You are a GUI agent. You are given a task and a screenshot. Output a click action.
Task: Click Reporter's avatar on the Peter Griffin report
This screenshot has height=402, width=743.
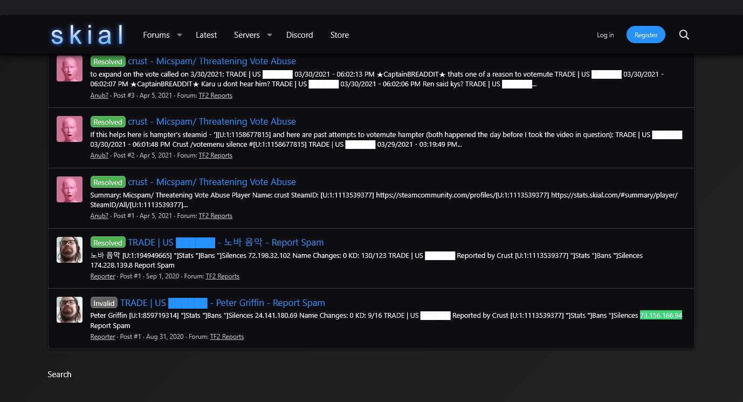69,309
